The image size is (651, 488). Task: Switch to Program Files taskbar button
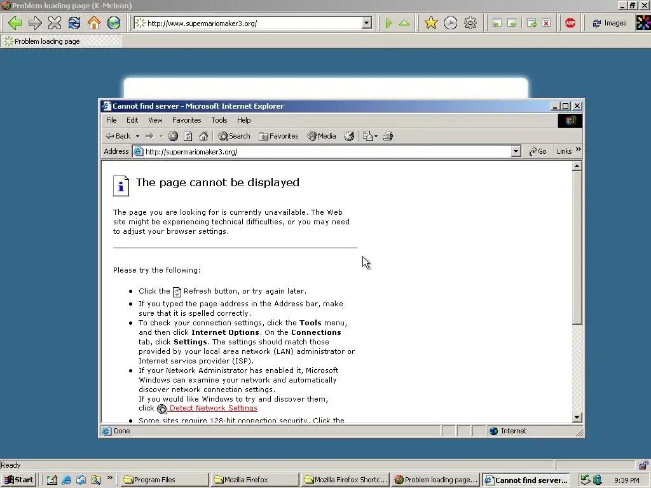click(164, 480)
